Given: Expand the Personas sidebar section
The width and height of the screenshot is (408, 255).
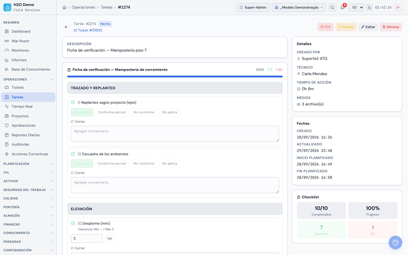Looking at the screenshot, I should coord(28,242).
